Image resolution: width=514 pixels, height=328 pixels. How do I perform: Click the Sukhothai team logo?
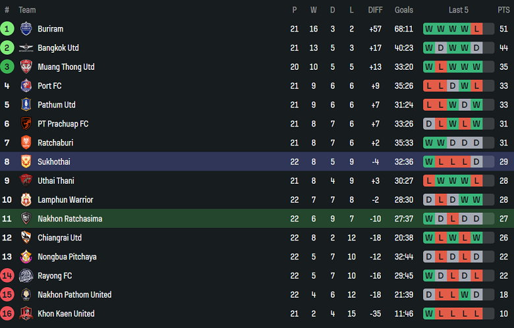tap(26, 161)
